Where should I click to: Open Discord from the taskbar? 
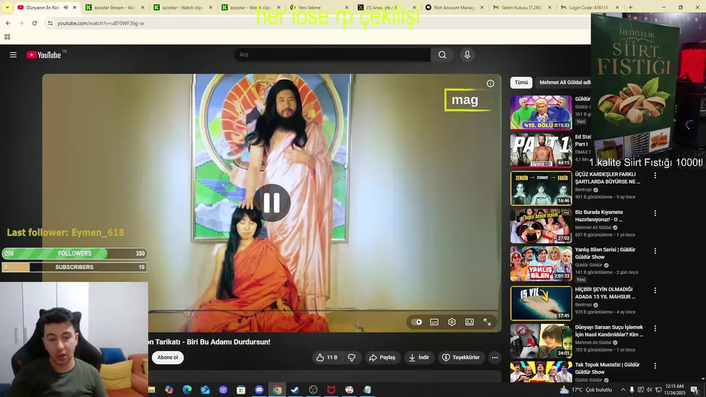(x=259, y=390)
